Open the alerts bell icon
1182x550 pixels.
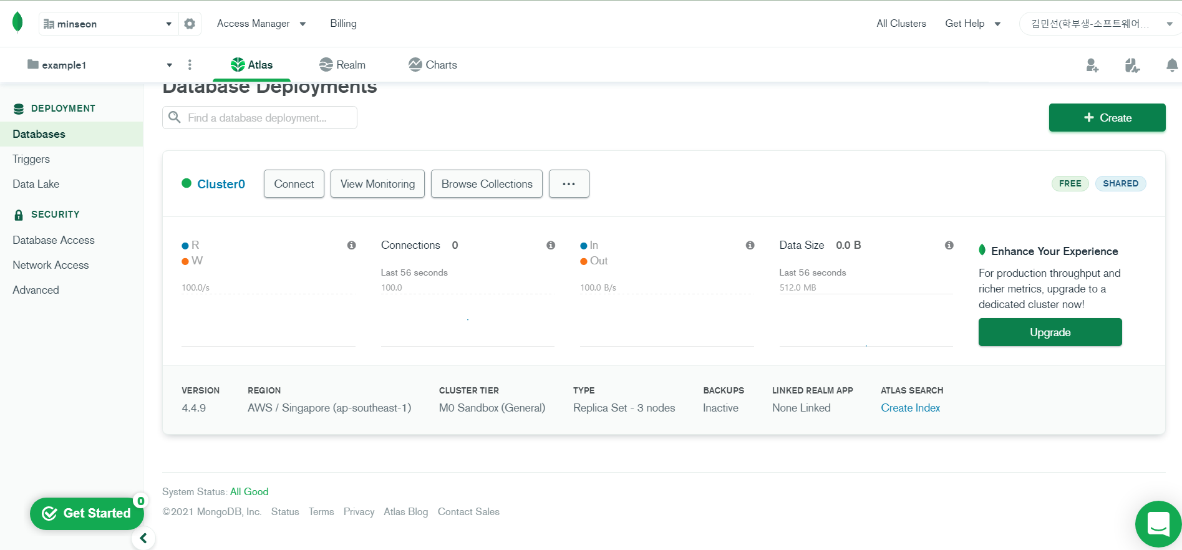(1172, 65)
